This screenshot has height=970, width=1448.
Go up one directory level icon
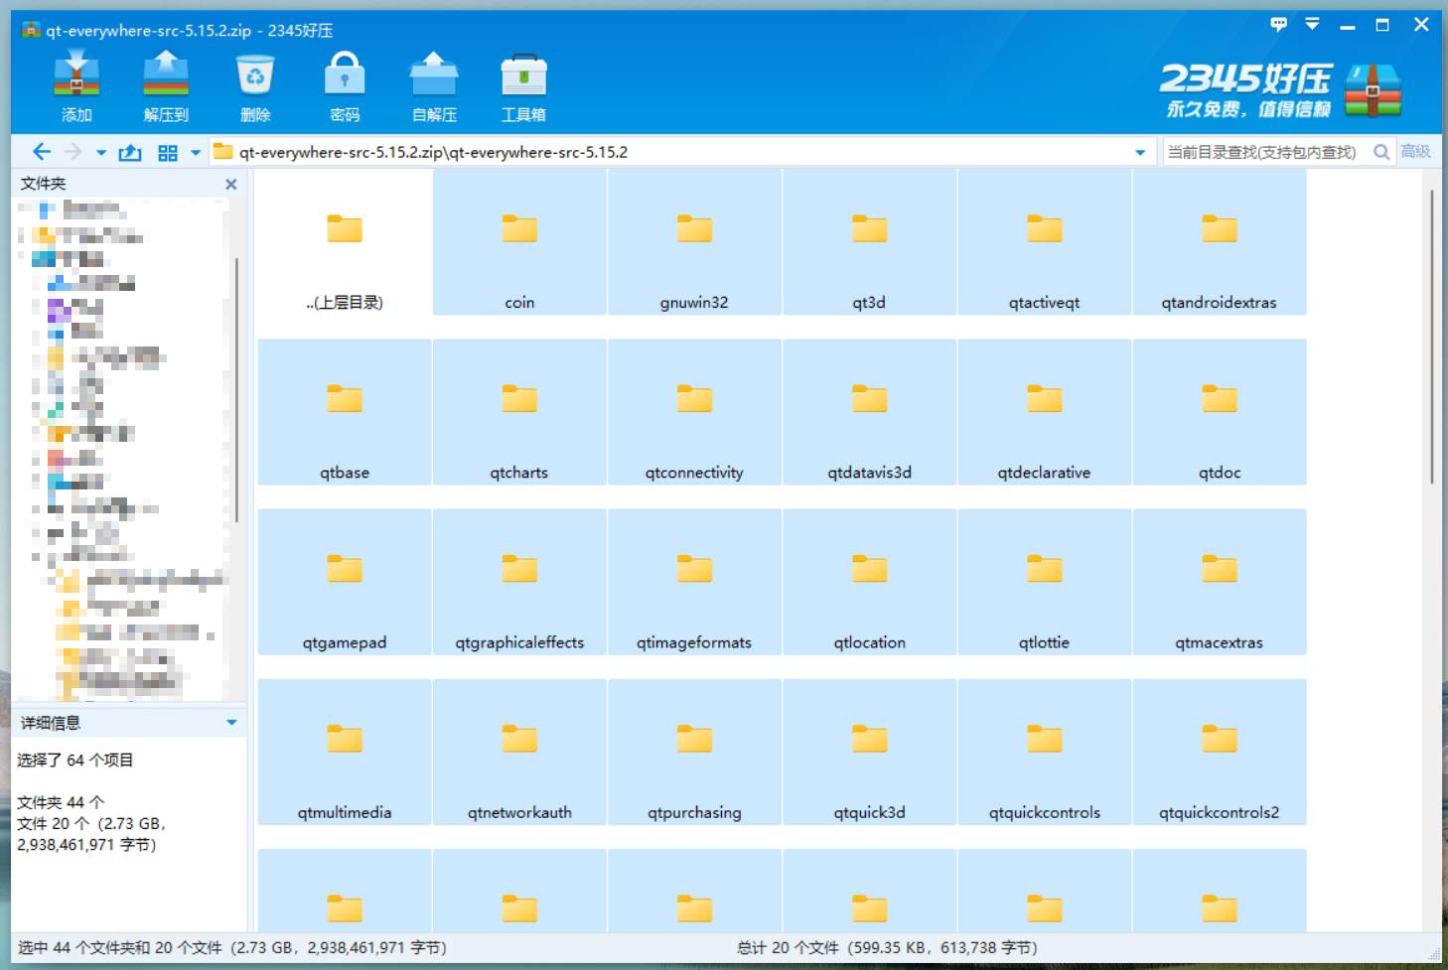[x=130, y=152]
